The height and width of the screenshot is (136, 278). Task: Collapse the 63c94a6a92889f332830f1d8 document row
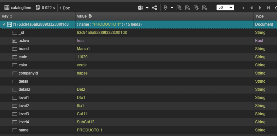coord(4,24)
